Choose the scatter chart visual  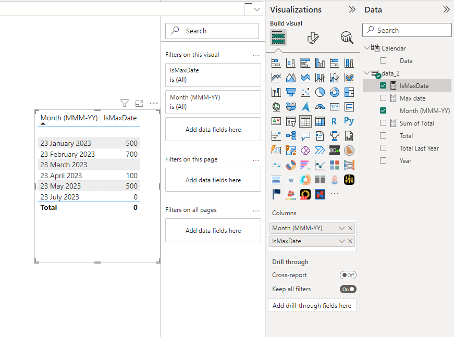pos(305,92)
